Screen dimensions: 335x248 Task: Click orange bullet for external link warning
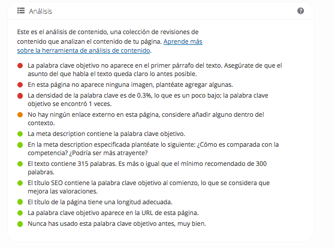(20, 115)
